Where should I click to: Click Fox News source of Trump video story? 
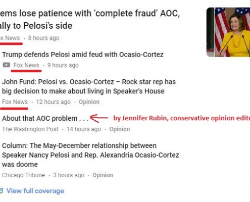pyautogui.click(x=26, y=65)
